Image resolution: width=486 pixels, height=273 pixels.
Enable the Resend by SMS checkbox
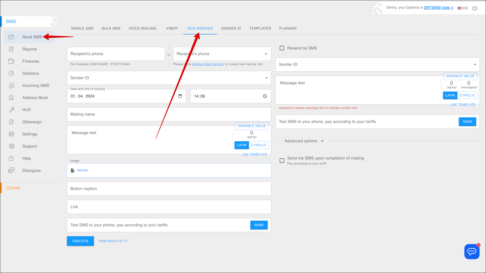point(282,48)
